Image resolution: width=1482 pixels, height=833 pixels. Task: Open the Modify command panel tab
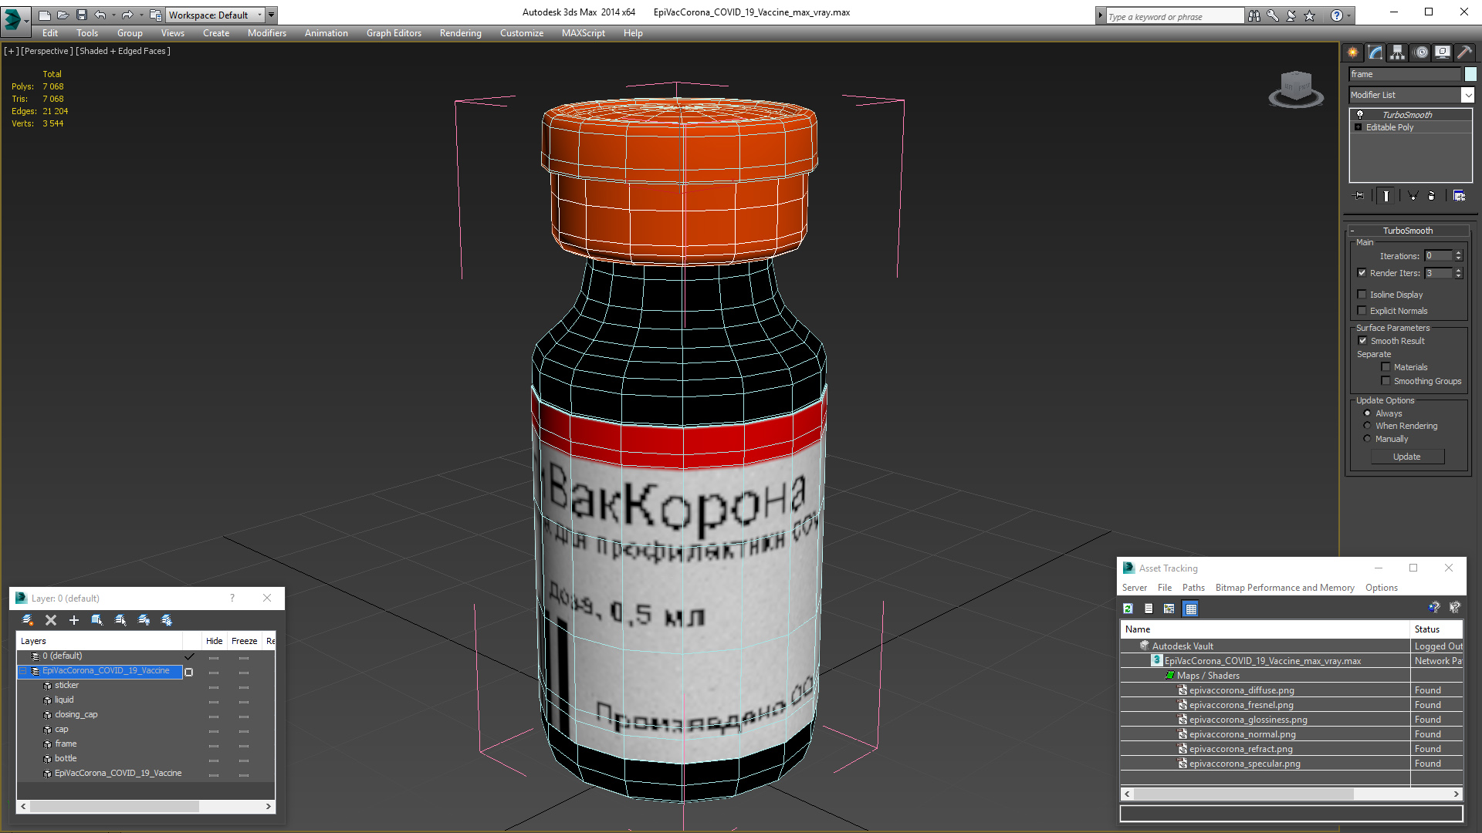point(1375,52)
